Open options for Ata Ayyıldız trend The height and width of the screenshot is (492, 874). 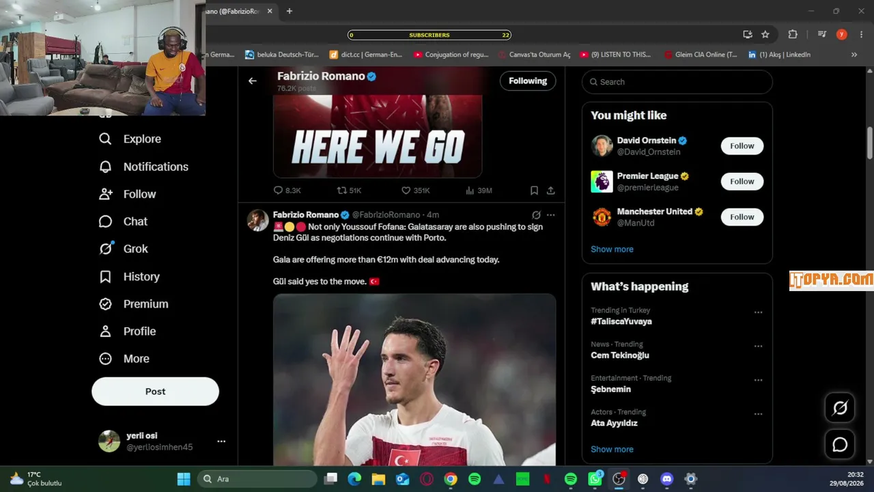pos(758,414)
